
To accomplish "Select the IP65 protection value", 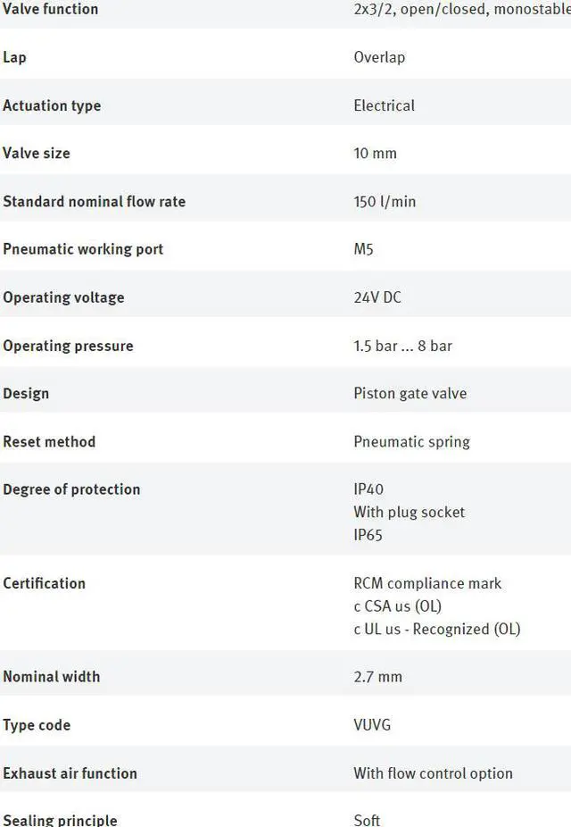I will tap(368, 535).
